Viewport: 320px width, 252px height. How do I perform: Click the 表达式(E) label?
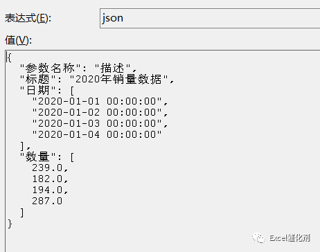click(x=28, y=18)
